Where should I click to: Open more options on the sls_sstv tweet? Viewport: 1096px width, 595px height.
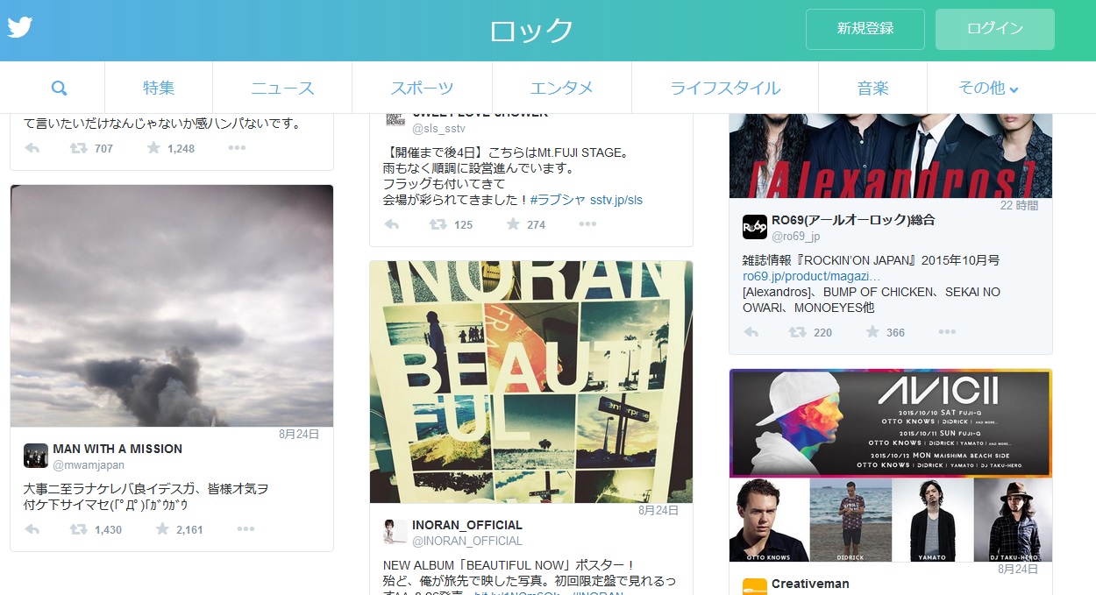[587, 224]
